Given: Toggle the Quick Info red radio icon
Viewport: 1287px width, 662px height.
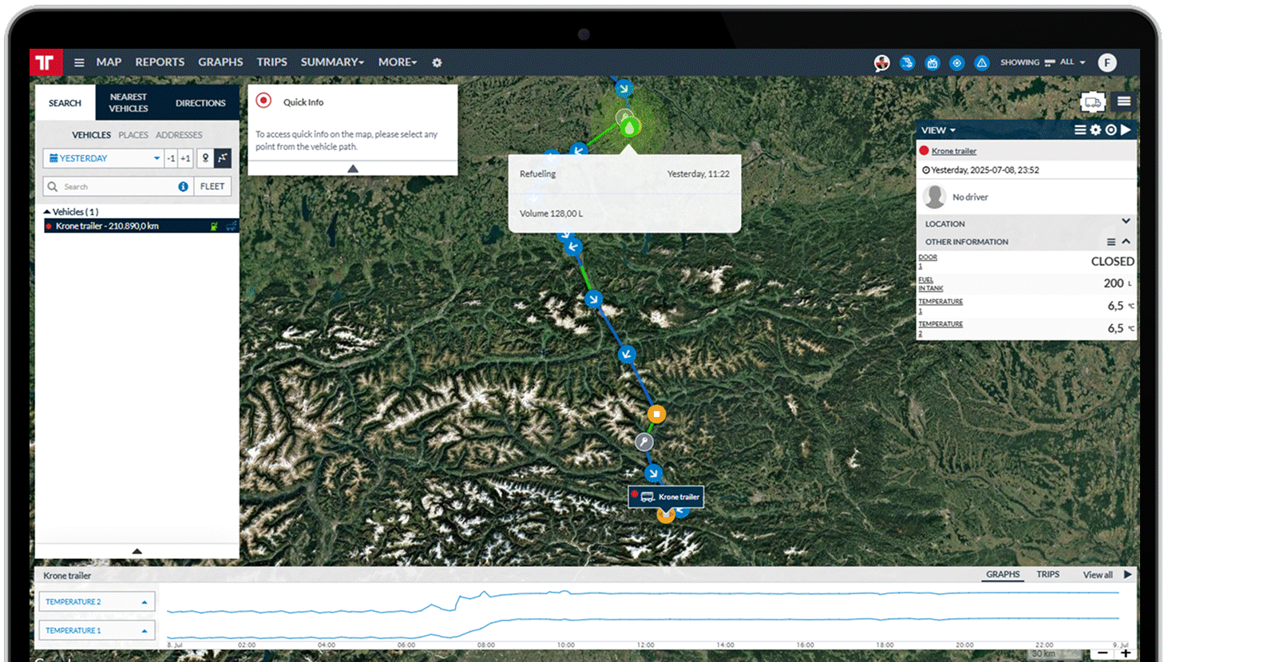Looking at the screenshot, I should click(263, 101).
